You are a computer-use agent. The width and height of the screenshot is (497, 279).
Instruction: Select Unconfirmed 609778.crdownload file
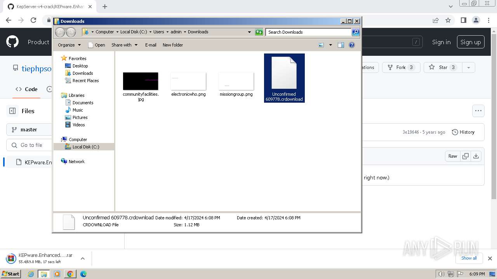coord(284,78)
